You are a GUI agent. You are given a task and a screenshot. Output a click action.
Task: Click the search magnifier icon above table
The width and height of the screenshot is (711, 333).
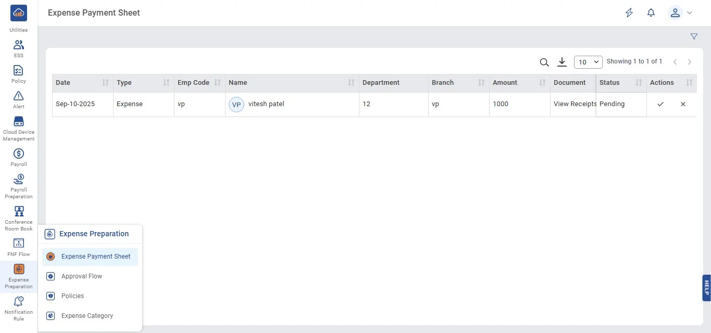544,62
